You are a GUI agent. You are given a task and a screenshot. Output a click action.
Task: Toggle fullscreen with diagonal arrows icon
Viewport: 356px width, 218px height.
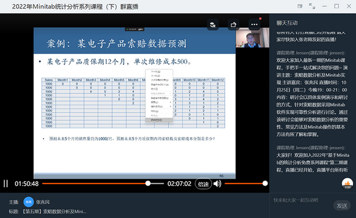pyautogui.click(x=312, y=7)
